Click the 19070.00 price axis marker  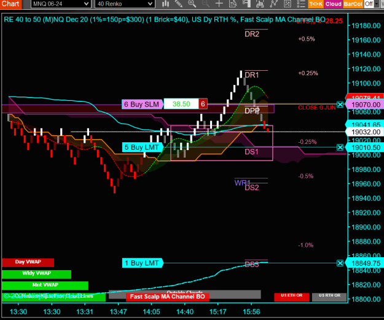pyautogui.click(x=365, y=105)
